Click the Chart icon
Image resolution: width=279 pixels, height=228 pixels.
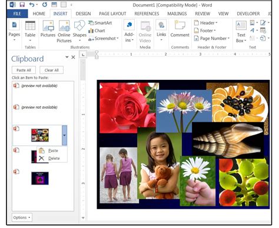tap(97, 31)
